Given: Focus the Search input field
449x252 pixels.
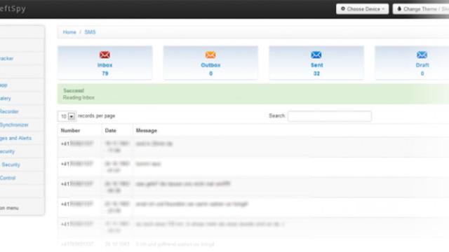Looking at the screenshot, I should pyautogui.click(x=330, y=116).
